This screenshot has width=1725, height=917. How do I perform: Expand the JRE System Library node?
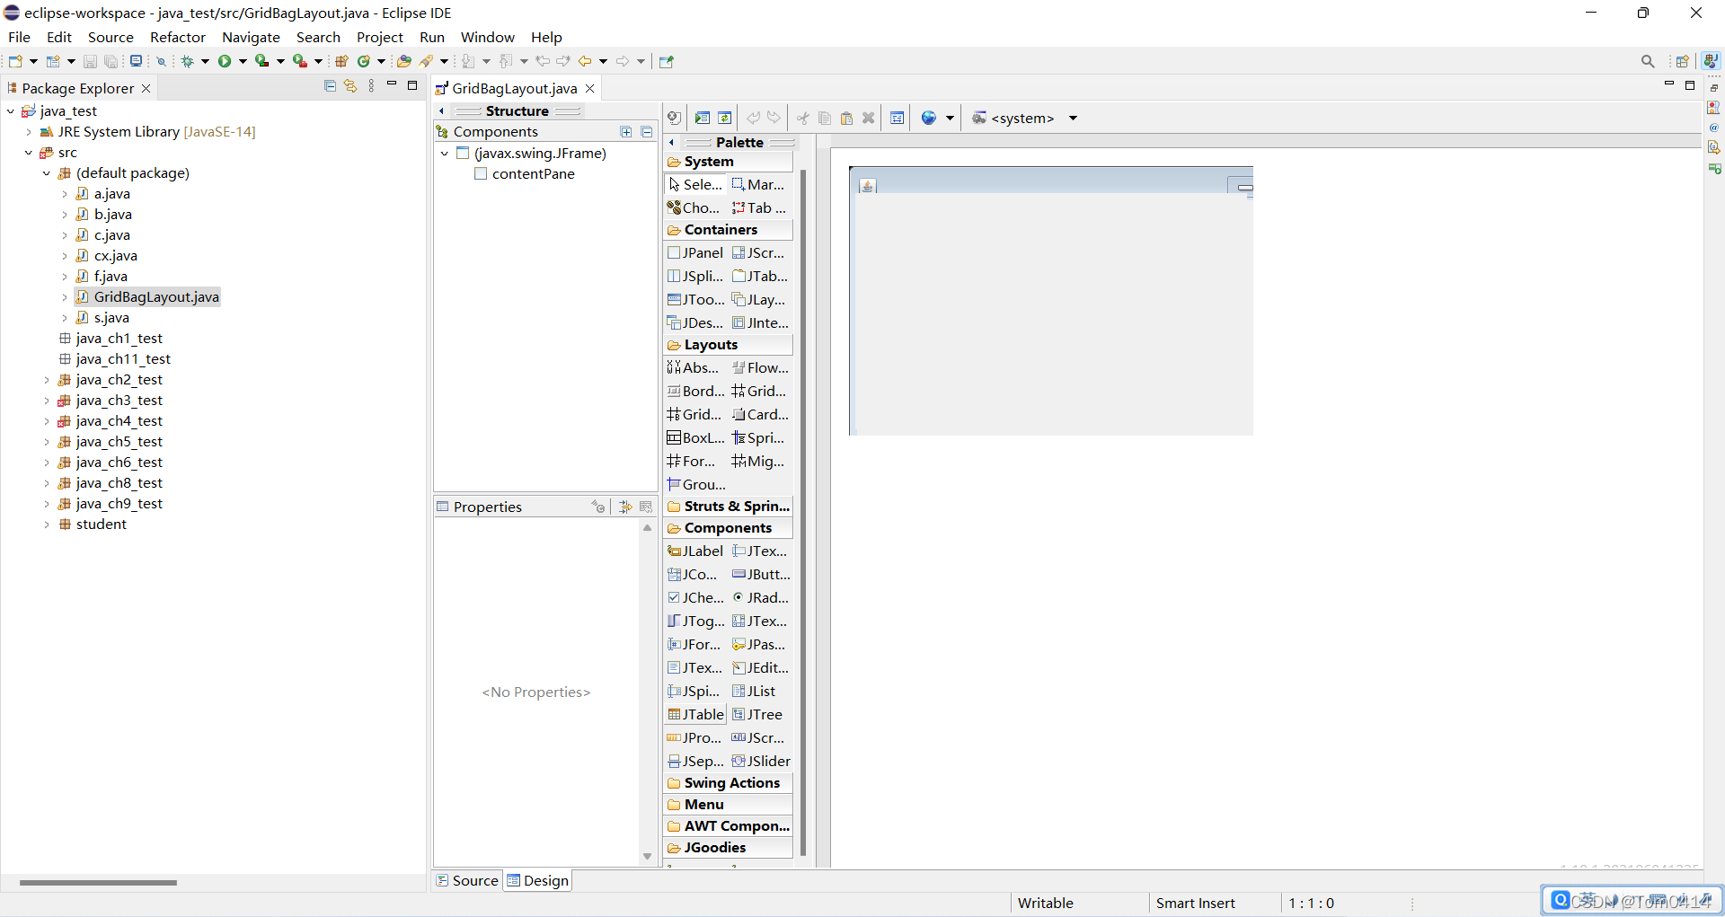tap(29, 131)
